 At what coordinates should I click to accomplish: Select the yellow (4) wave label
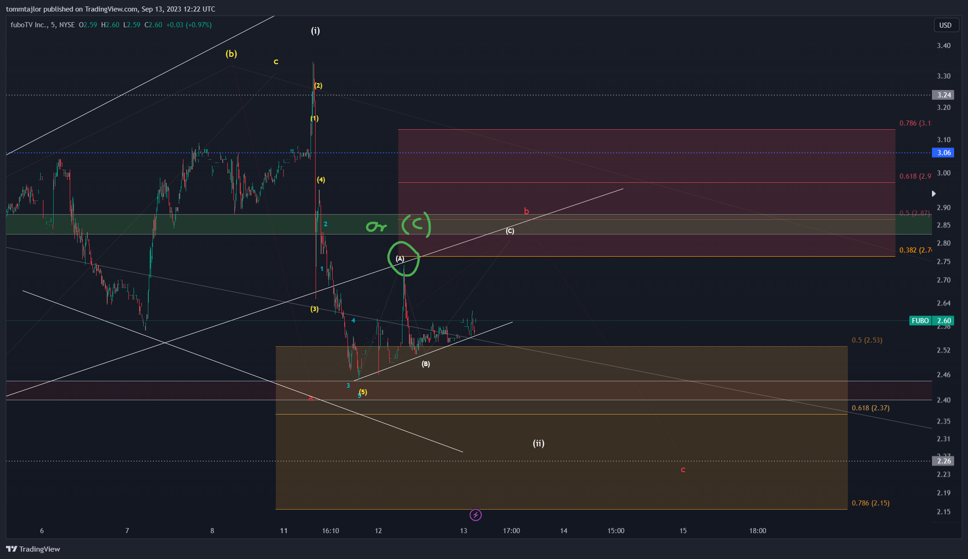(321, 180)
